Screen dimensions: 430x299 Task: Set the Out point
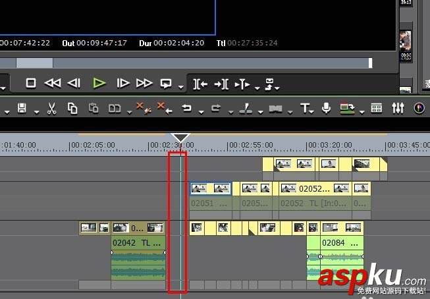coord(221,84)
